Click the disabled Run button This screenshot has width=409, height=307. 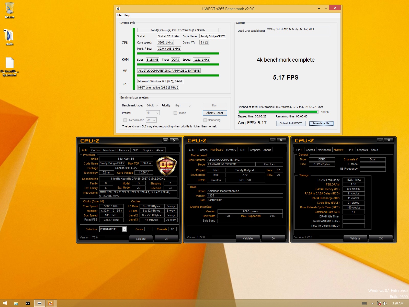point(215,105)
